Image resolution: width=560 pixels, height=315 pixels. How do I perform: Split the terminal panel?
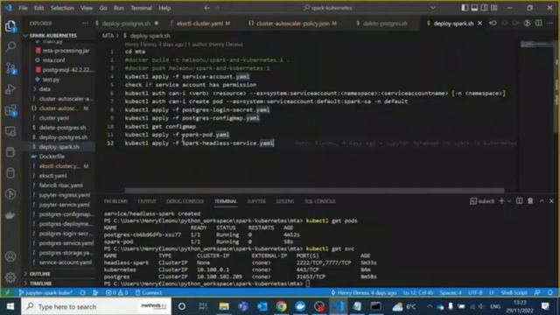click(519, 201)
